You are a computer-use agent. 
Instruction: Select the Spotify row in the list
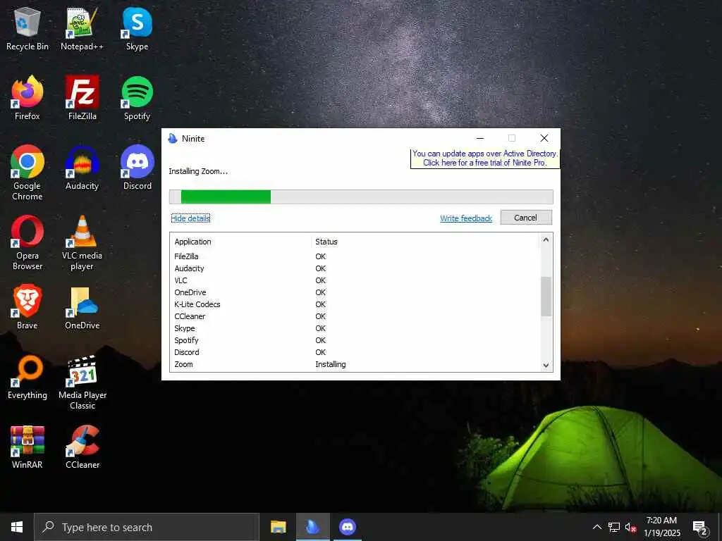[x=355, y=340]
